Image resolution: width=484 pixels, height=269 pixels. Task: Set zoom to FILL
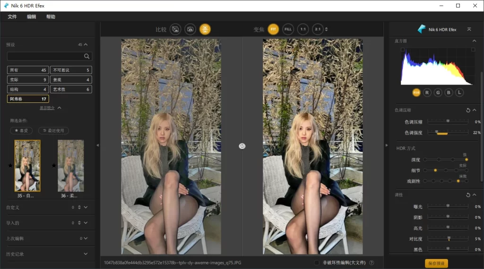tap(288, 29)
